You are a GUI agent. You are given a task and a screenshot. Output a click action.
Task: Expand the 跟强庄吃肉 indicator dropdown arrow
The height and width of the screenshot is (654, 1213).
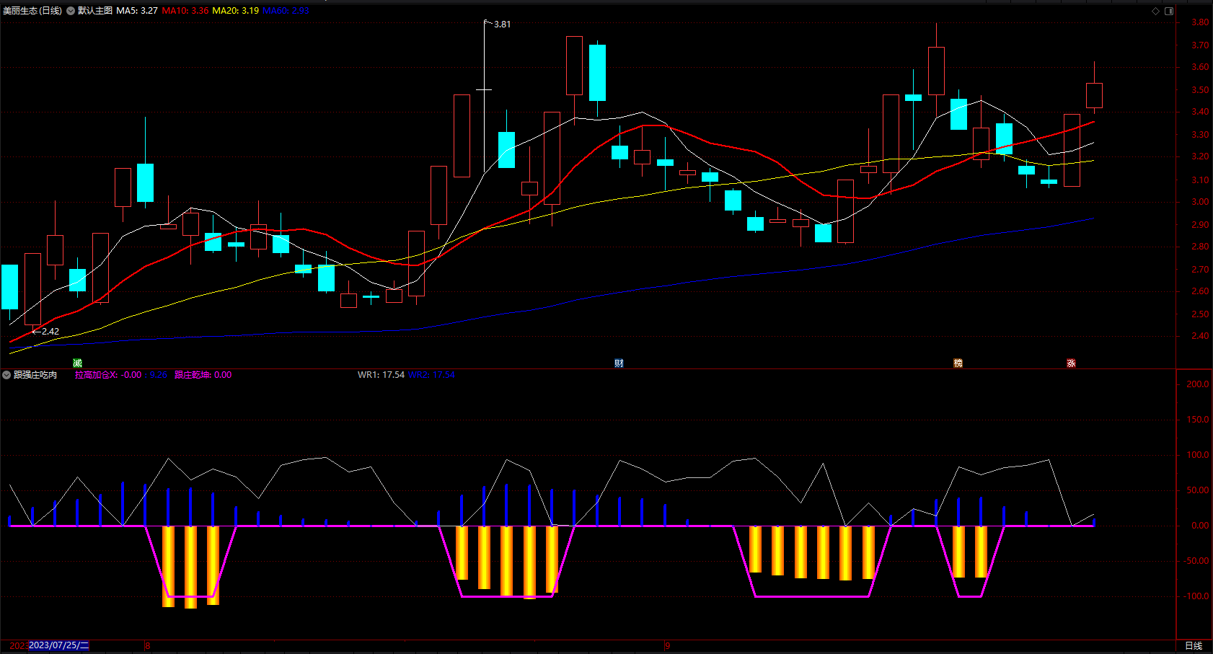[x=6, y=375]
